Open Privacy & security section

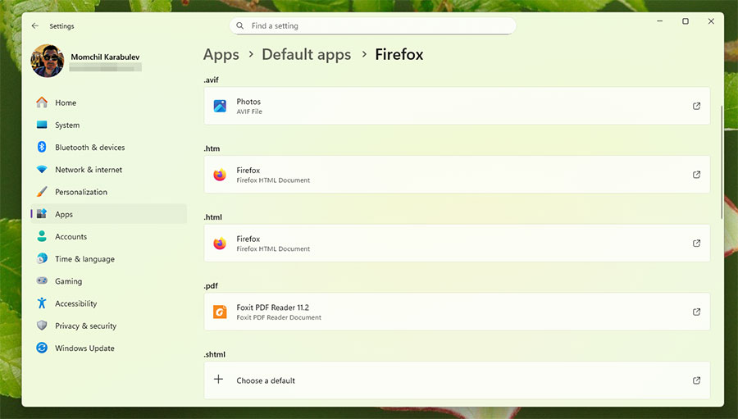pyautogui.click(x=85, y=326)
